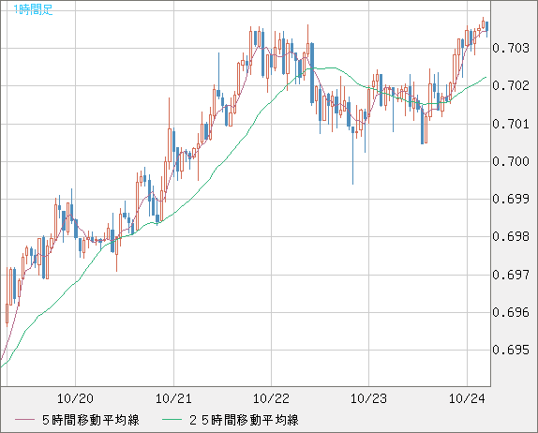Click the 0.699 price axis label
The width and height of the screenshot is (538, 433).
point(511,199)
